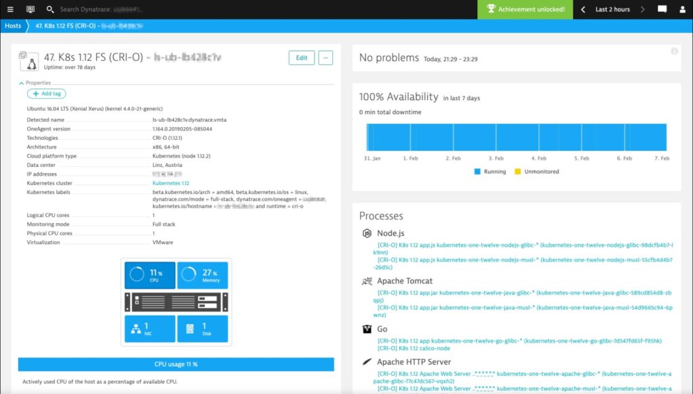Click the CRI-O (1.12.1) technologies value
693x394 pixels.
click(x=167, y=138)
